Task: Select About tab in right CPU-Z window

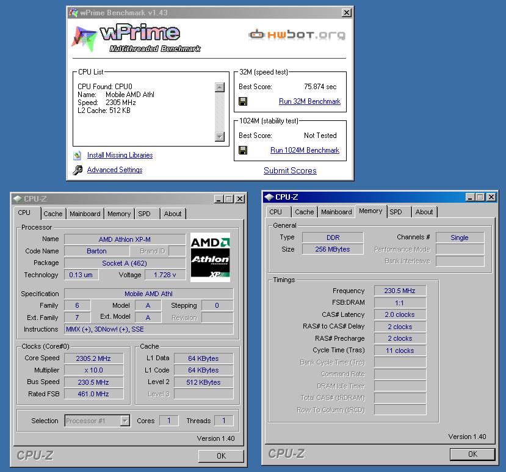Action: click(424, 212)
